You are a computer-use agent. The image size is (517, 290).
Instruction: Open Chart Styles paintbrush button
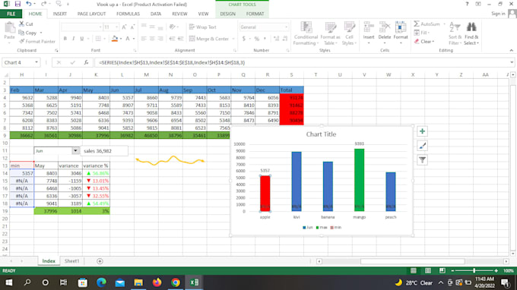pos(422,146)
